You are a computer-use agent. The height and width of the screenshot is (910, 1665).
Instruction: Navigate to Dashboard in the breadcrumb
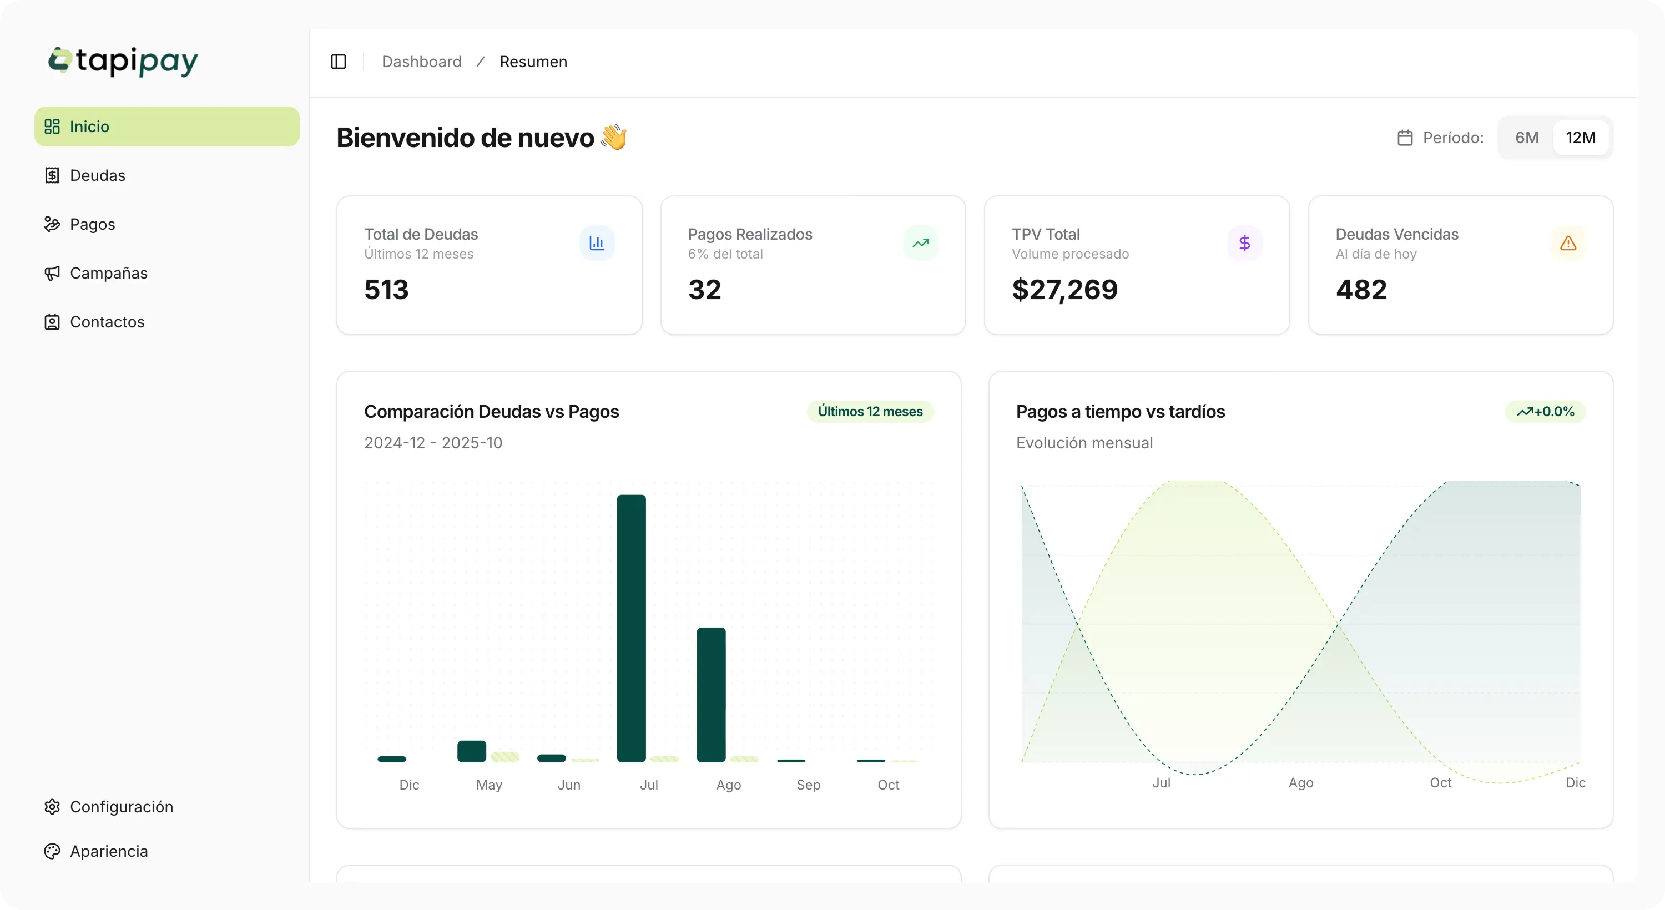[x=421, y=62]
